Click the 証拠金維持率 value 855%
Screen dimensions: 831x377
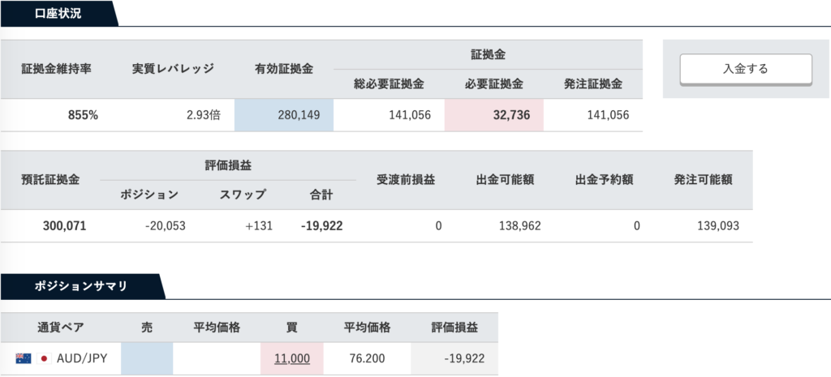(x=84, y=115)
